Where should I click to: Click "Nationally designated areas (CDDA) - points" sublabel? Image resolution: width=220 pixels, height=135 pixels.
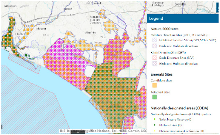pyautogui.click(x=181, y=114)
